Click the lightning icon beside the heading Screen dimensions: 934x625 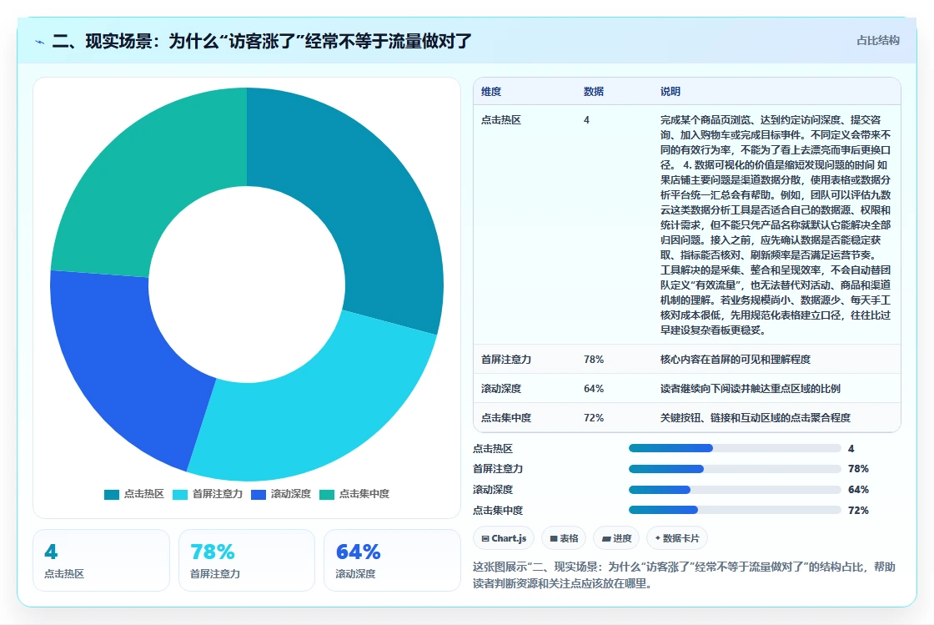point(40,42)
